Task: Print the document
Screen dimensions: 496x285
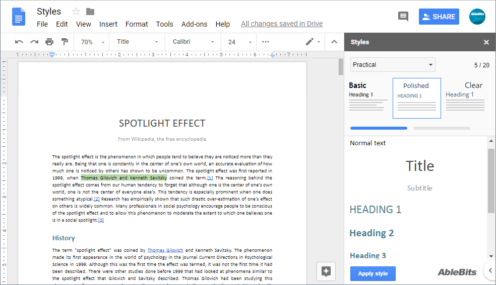Action: pos(49,42)
